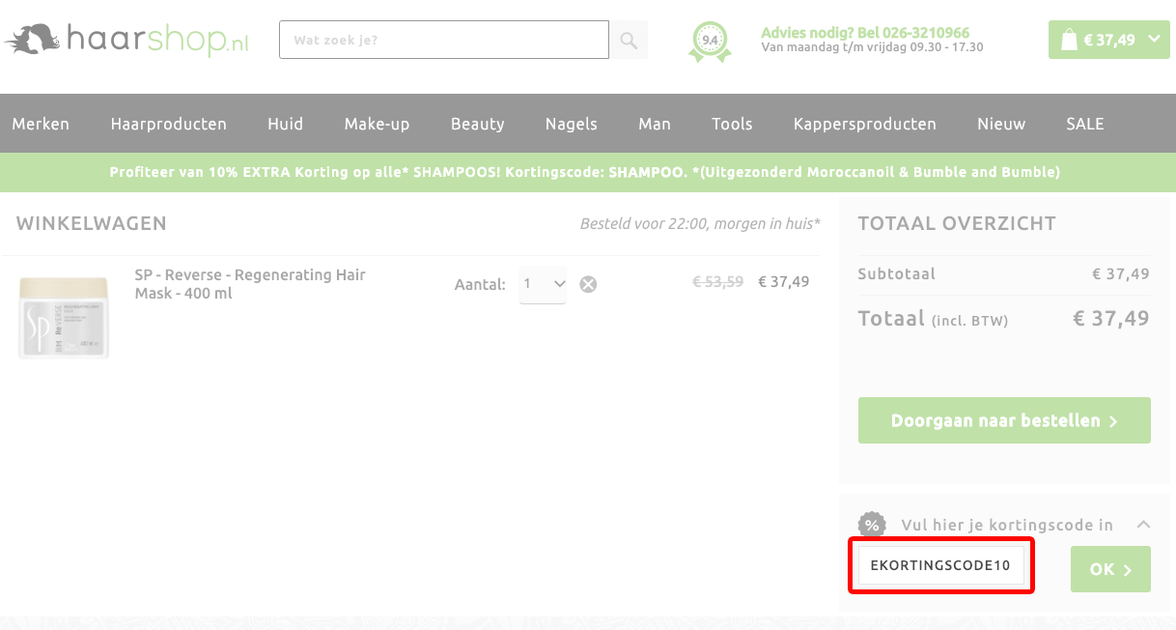The height and width of the screenshot is (630, 1176).
Task: Open the SALE menu
Action: [1085, 124]
